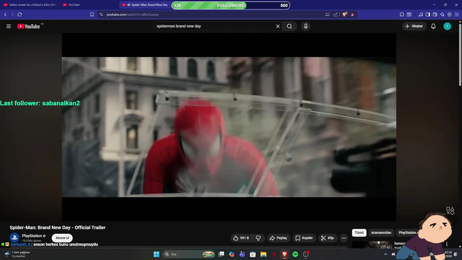
Task: Open the Brave Wallet icon
Action: click(x=435, y=14)
